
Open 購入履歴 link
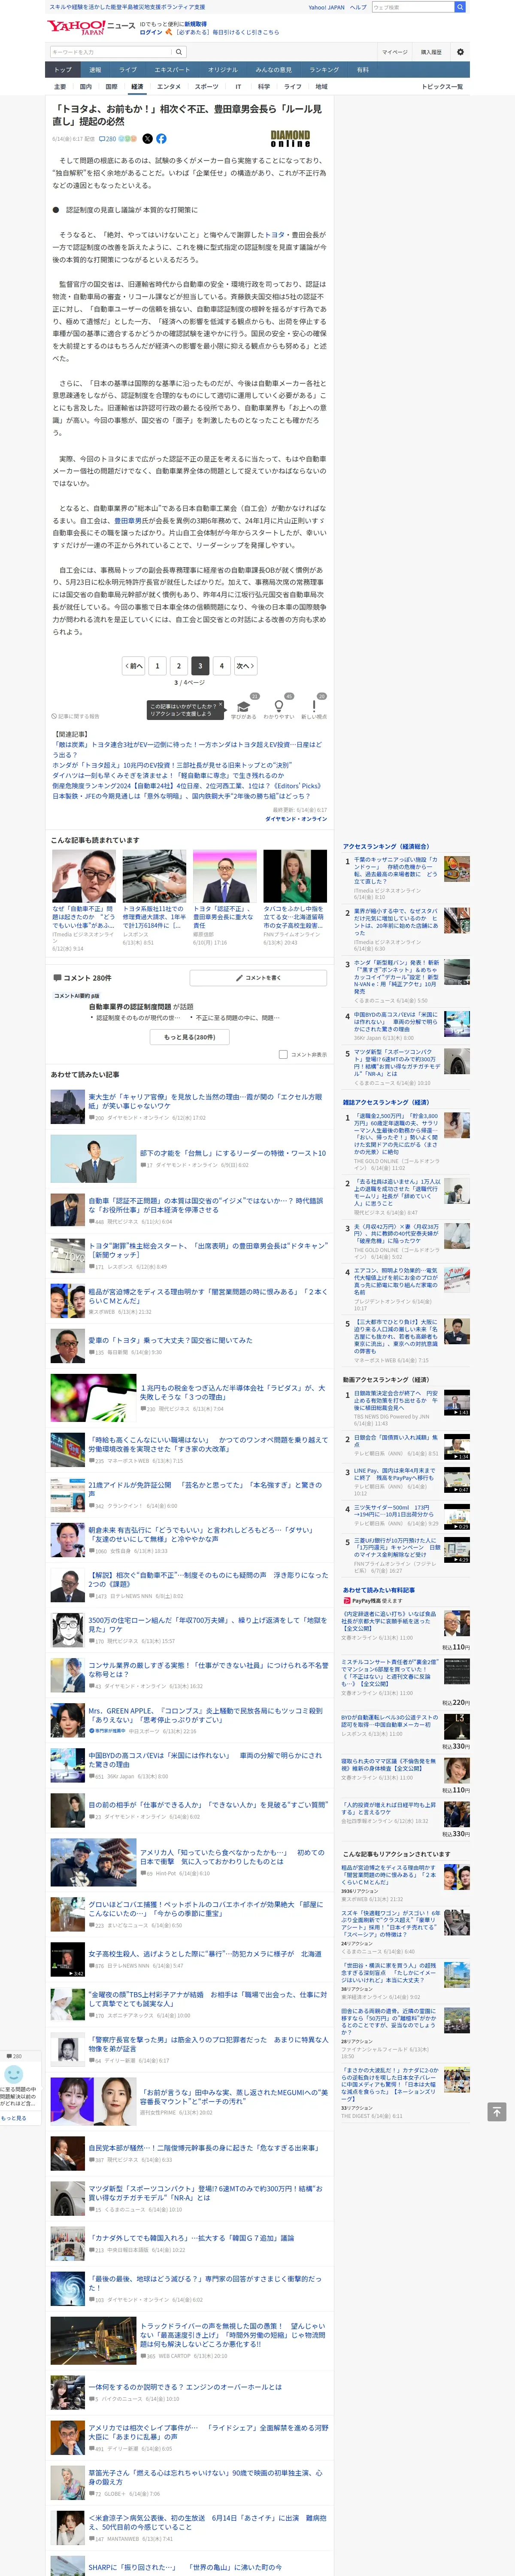[x=431, y=52]
